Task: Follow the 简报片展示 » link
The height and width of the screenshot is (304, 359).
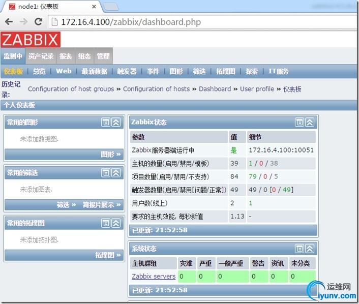Action: click(102, 205)
